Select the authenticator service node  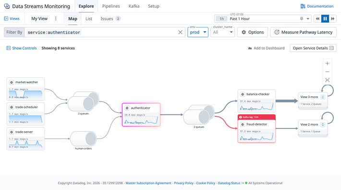coord(141,114)
